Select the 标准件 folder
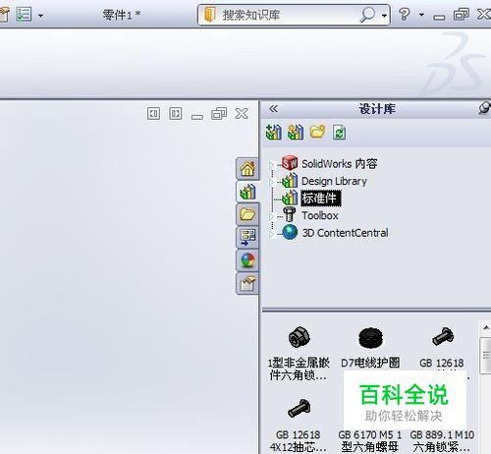 point(321,199)
